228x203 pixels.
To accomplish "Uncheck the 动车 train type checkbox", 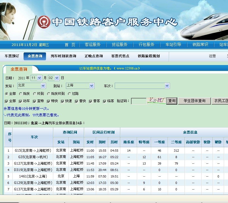I will (x=20, y=101).
